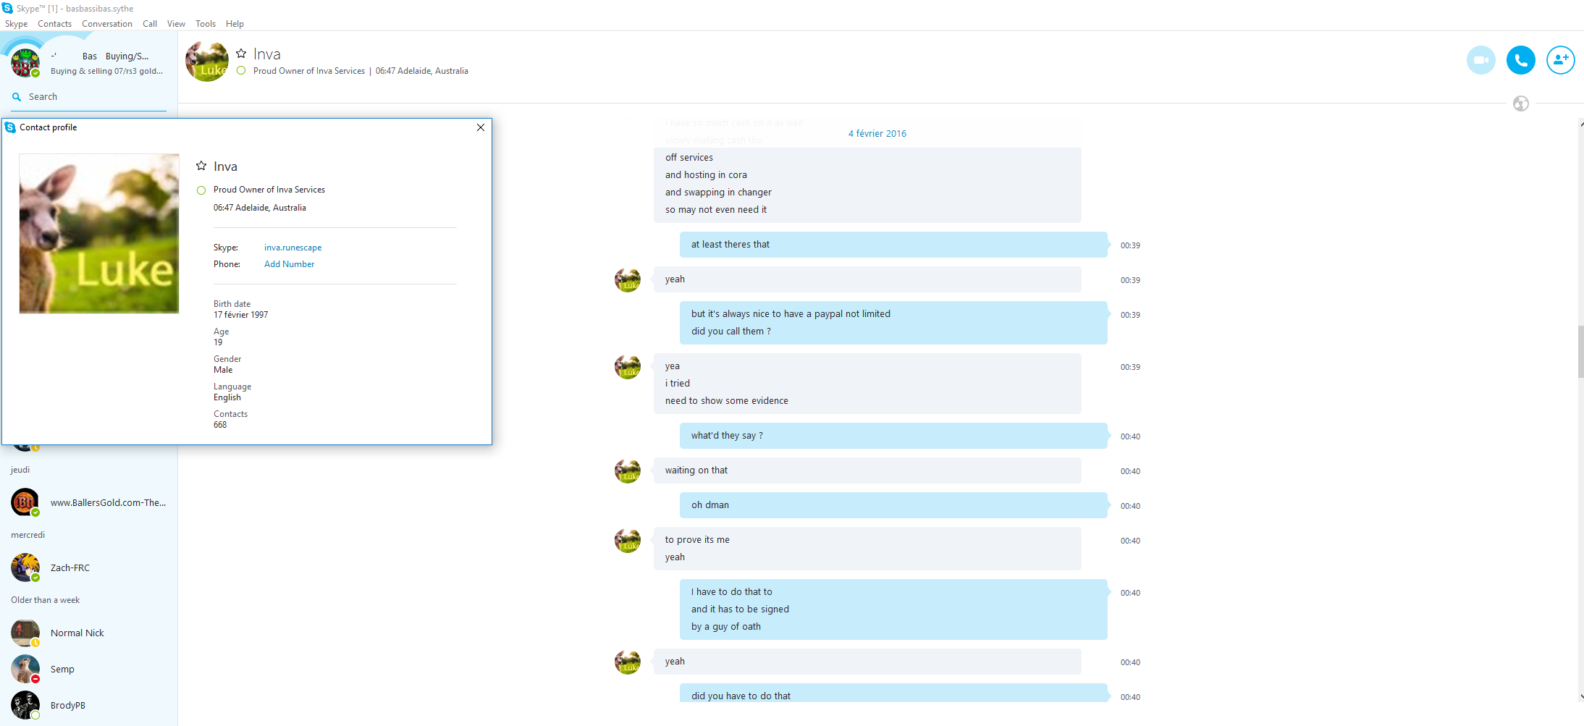Screen dimensions: 1584x726
Task: Click the chat vertical scrollbar thumb
Action: 1580,352
